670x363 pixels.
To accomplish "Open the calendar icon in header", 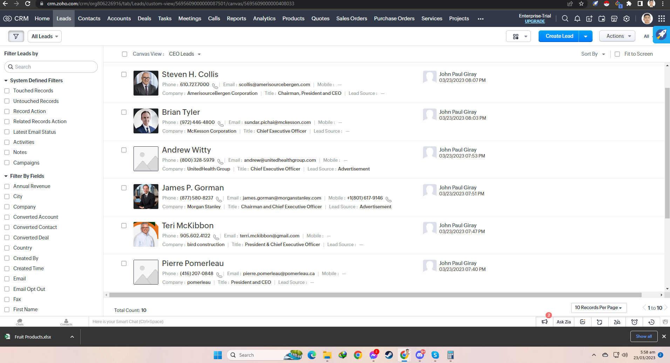I will 602,19.
